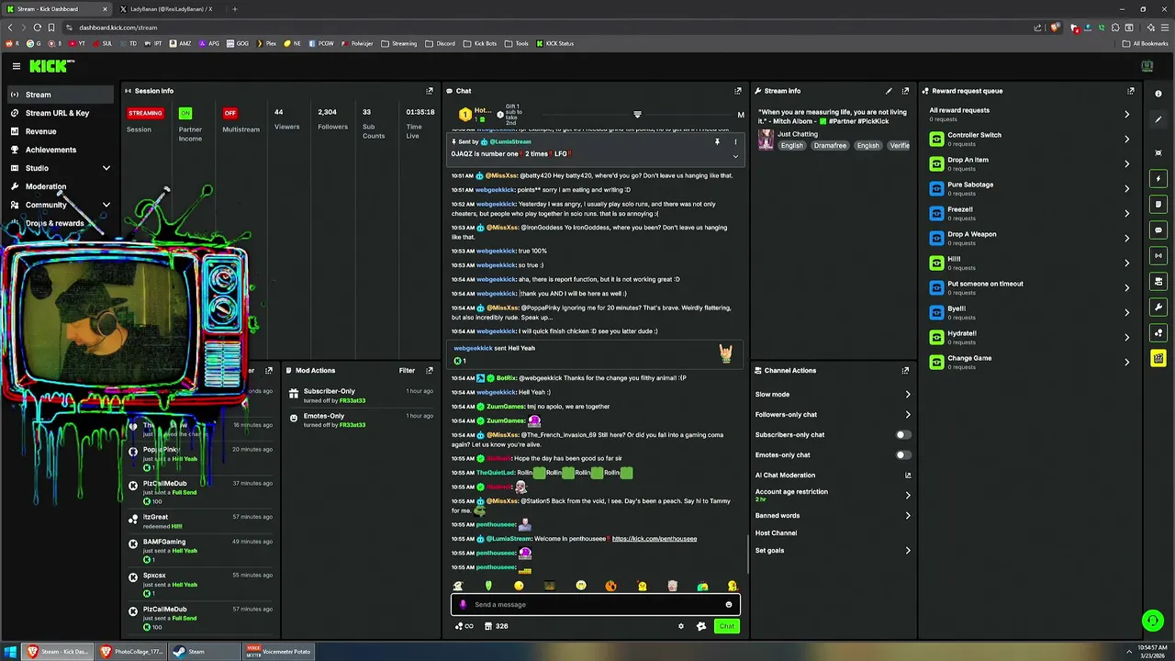Viewport: 1175px width, 661px height.
Task: Pop out the Chat panel
Action: click(x=737, y=91)
